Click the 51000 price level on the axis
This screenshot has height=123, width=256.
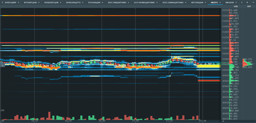pyautogui.click(x=226, y=43)
